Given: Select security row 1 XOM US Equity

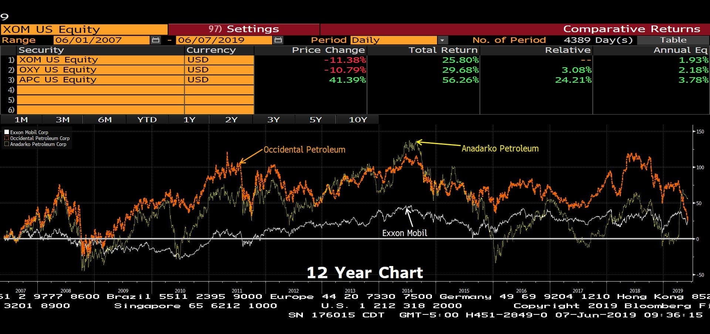Looking at the screenshot, I should (101, 60).
